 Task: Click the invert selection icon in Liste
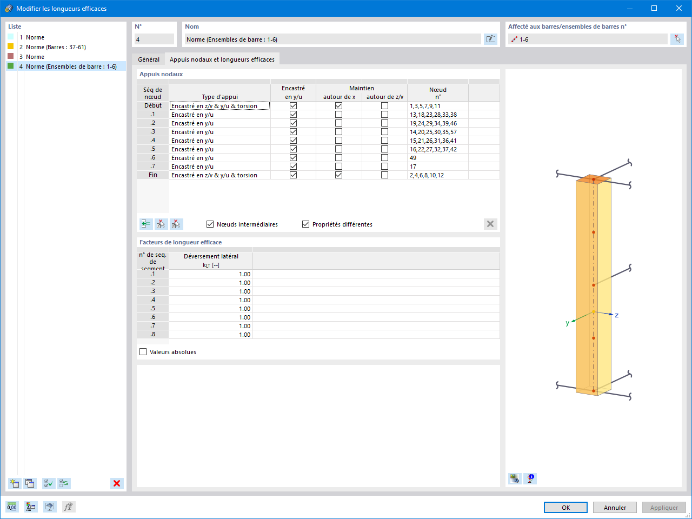(x=64, y=483)
